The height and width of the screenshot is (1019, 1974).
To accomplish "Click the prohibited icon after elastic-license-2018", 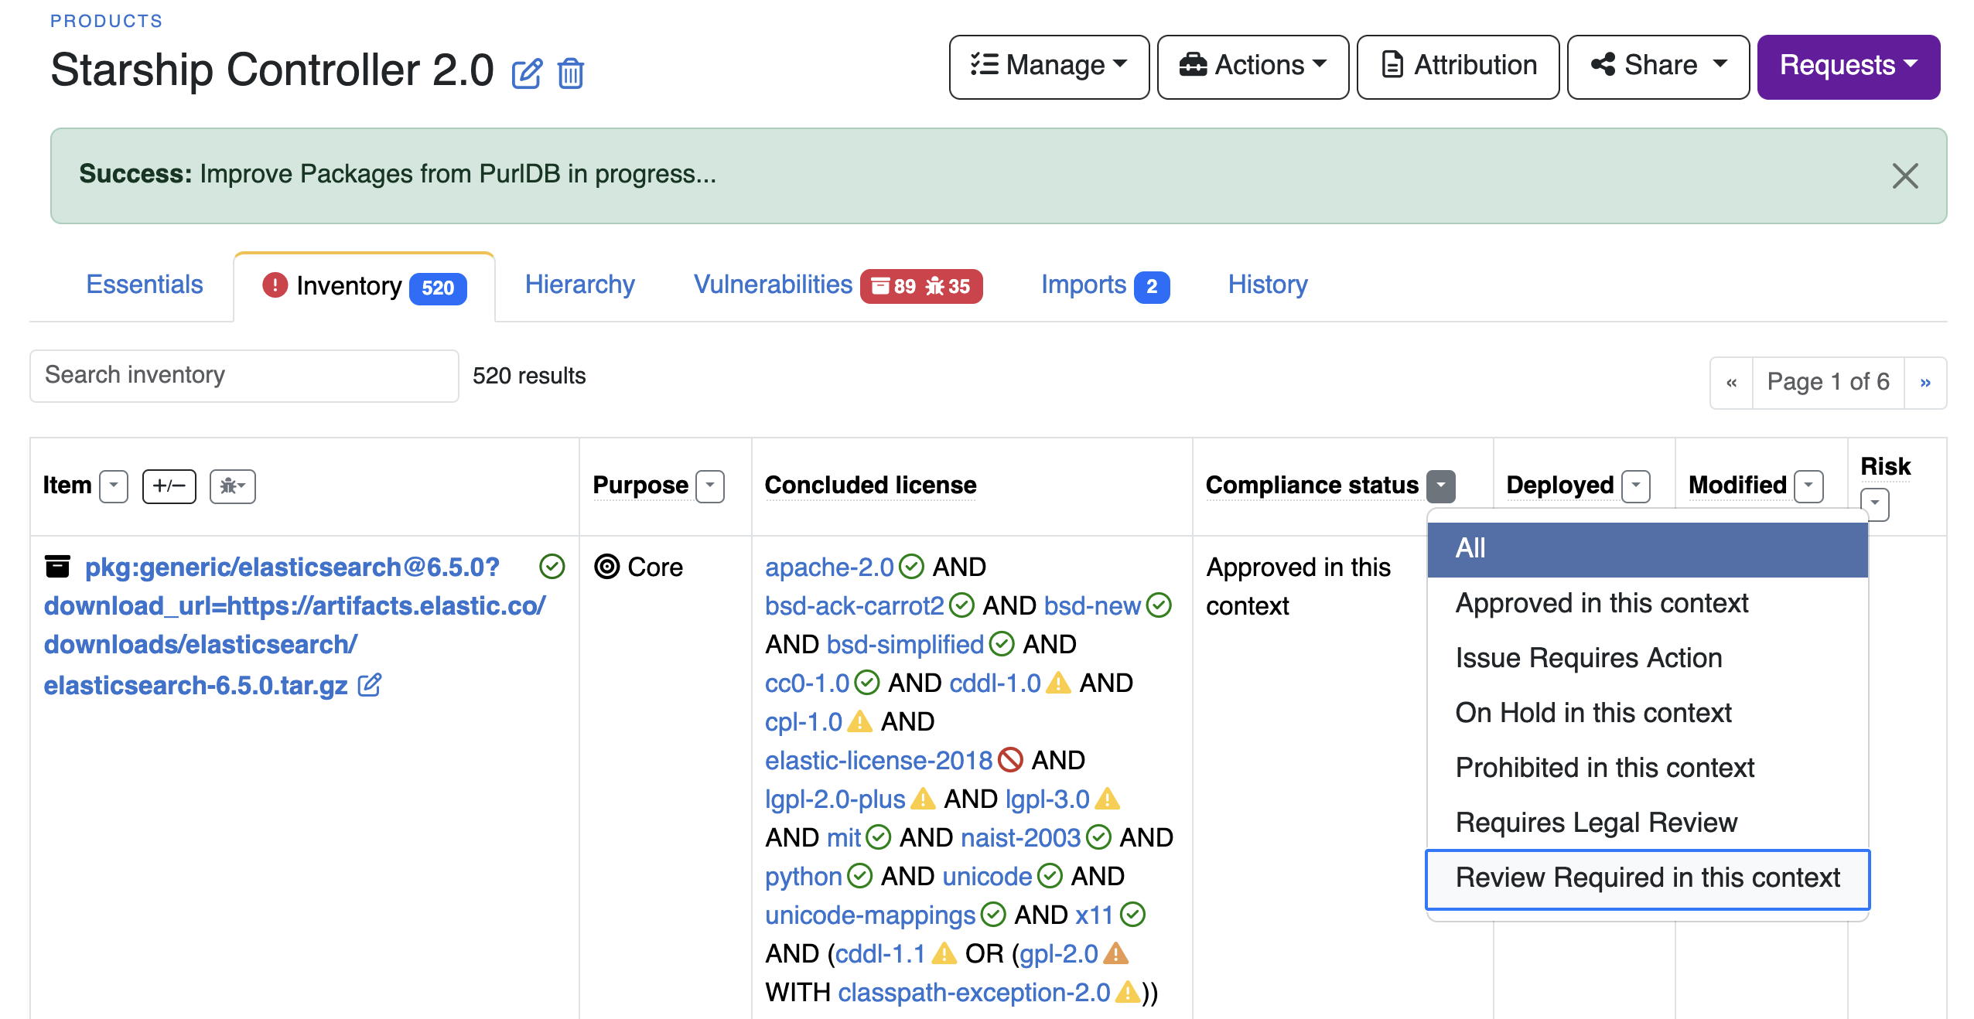I will 1010,760.
